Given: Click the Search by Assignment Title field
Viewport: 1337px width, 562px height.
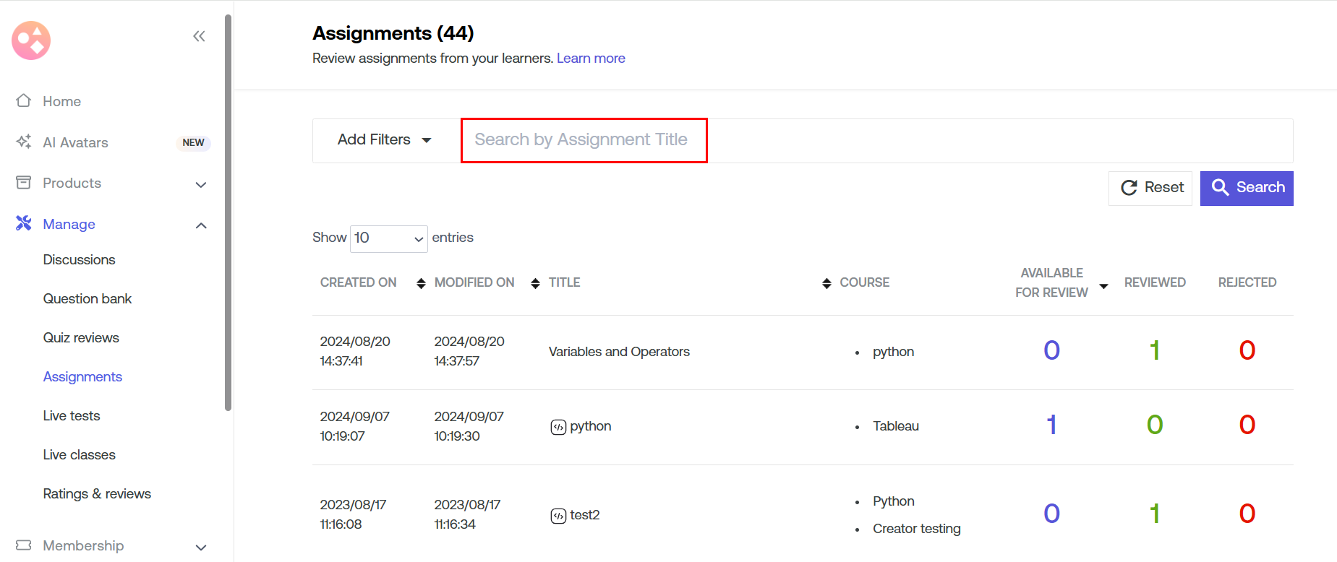Looking at the screenshot, I should pyautogui.click(x=584, y=140).
